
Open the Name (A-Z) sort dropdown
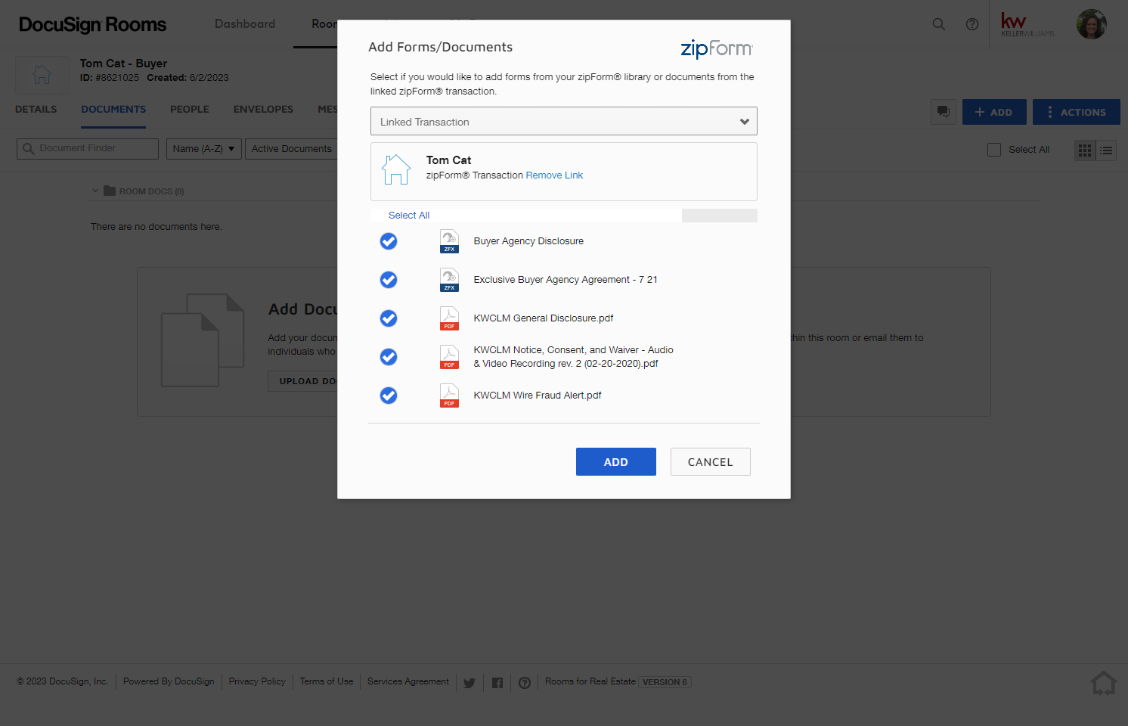point(203,149)
